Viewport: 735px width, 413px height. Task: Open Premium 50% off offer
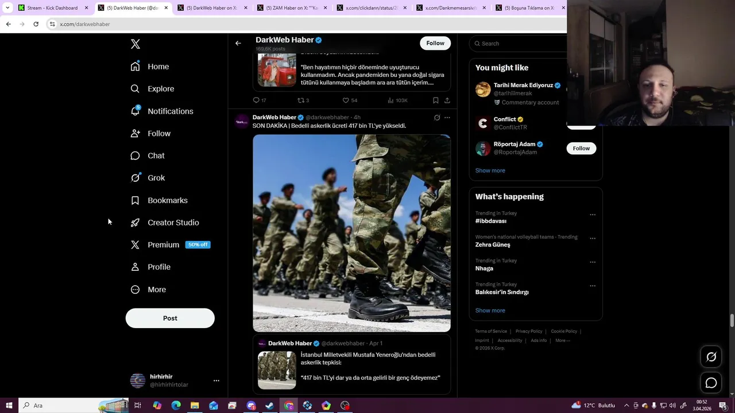[x=171, y=245]
